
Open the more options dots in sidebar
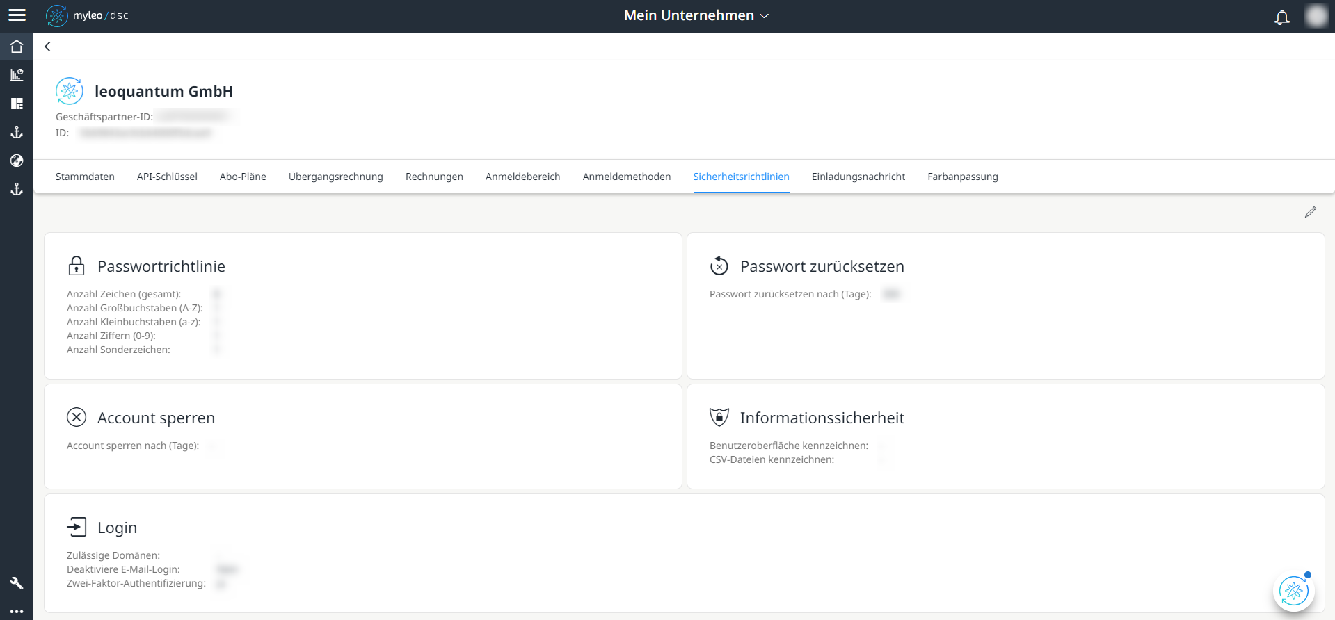17,612
